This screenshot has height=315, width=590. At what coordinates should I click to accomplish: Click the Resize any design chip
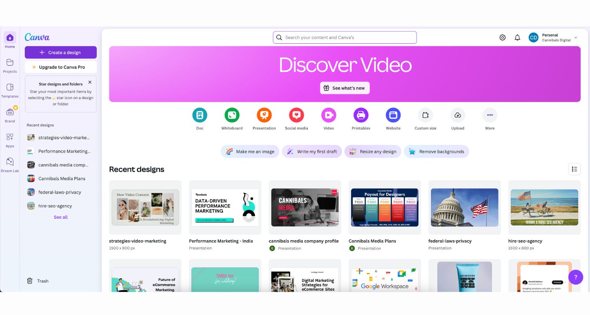tap(373, 152)
